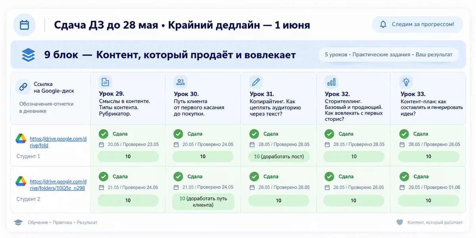Click grade 10 for Студент 1 Урок 29
476x238 pixels.
(128, 157)
